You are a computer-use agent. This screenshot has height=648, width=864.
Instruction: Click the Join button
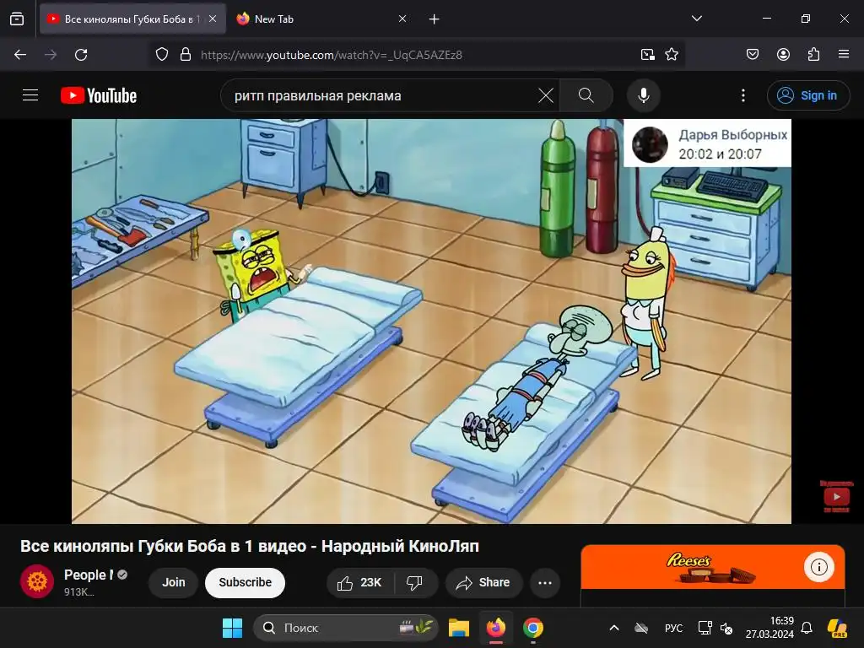174,582
